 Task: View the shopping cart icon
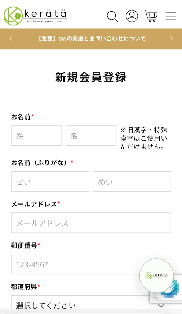(151, 16)
